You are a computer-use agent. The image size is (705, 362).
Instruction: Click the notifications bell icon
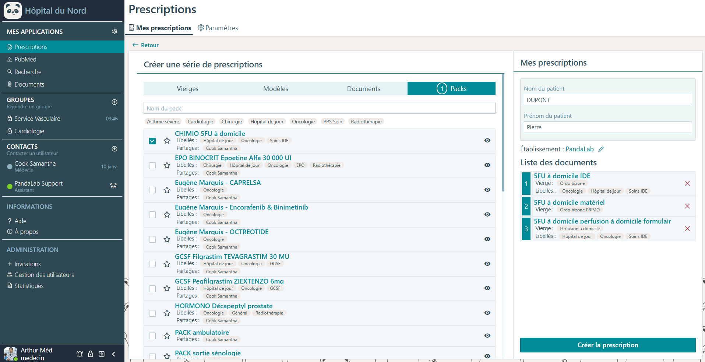[80, 354]
